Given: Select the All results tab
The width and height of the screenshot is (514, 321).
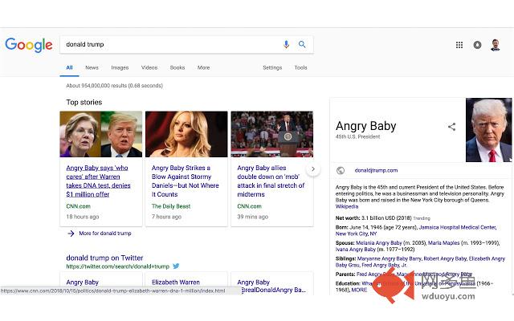Looking at the screenshot, I should tap(69, 67).
